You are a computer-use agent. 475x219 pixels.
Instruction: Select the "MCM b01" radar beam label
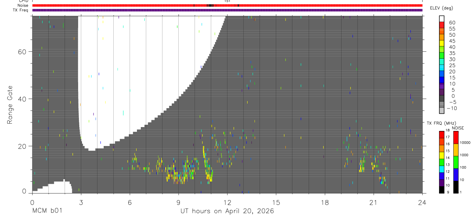tap(46, 211)
